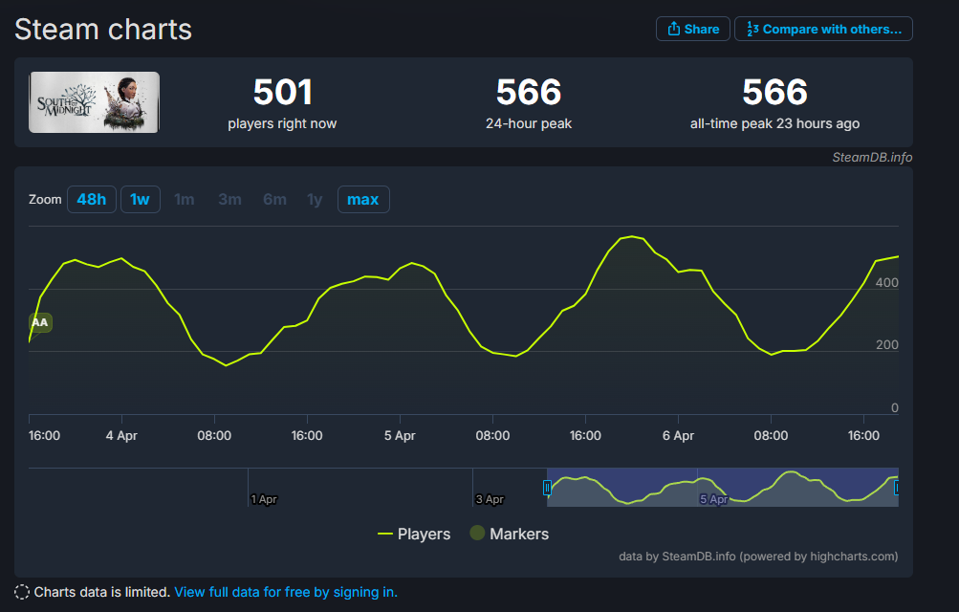Click the disabled 3m zoom option
959x612 pixels.
[230, 199]
